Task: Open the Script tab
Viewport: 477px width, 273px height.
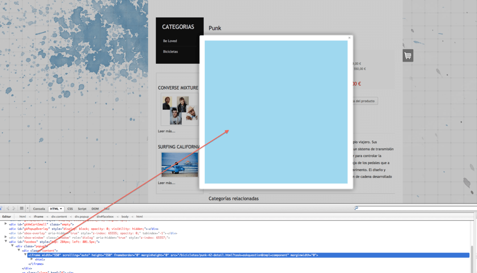Action: (x=82, y=209)
